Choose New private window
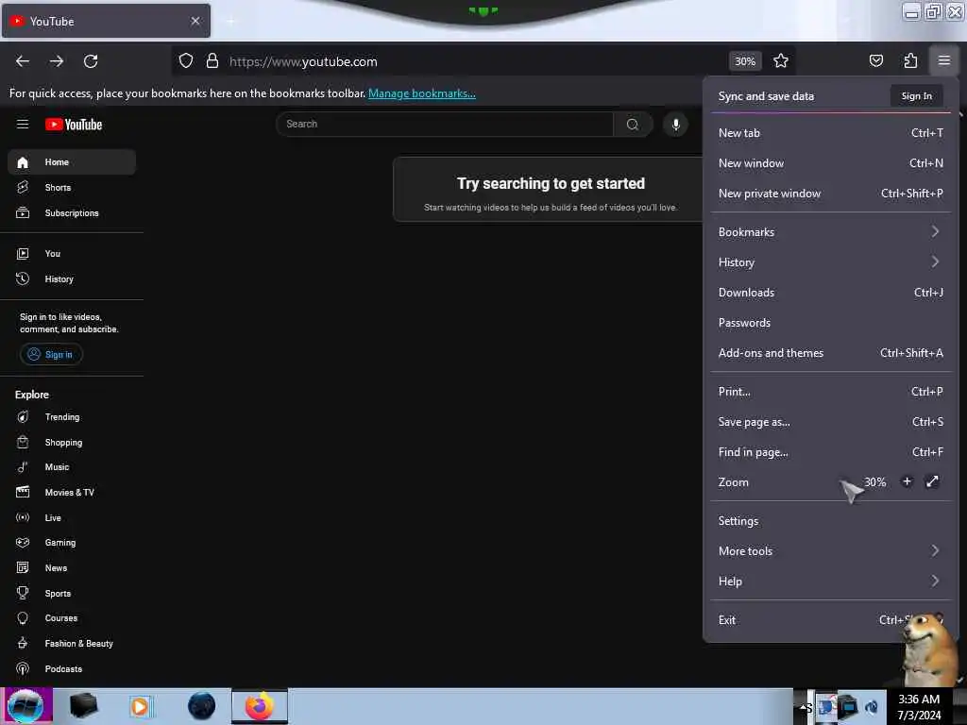The height and width of the screenshot is (725, 967). tap(830, 193)
